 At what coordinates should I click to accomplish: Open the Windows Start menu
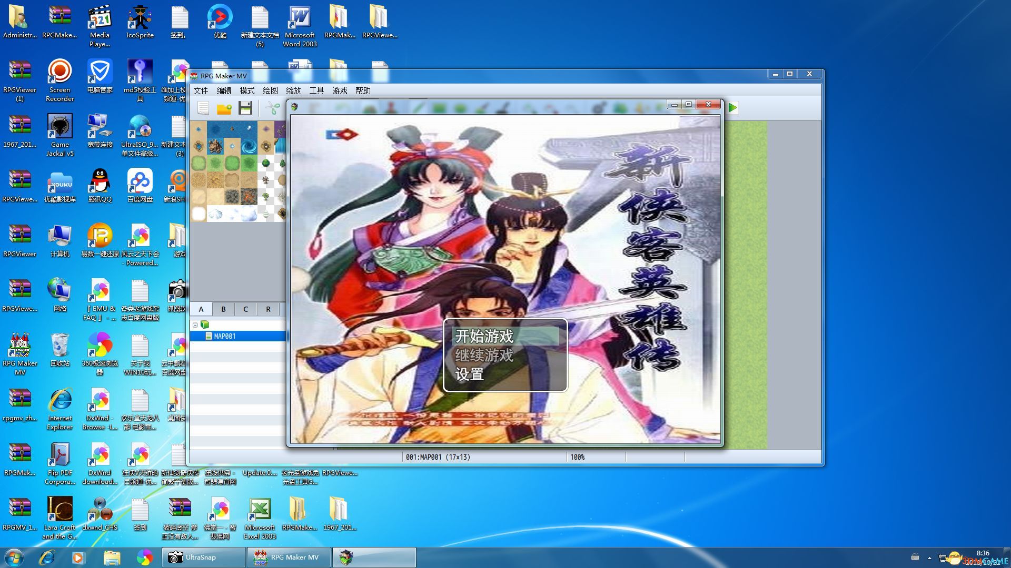click(14, 557)
